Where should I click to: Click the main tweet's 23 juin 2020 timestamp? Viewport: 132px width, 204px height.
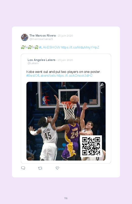[x=65, y=36]
